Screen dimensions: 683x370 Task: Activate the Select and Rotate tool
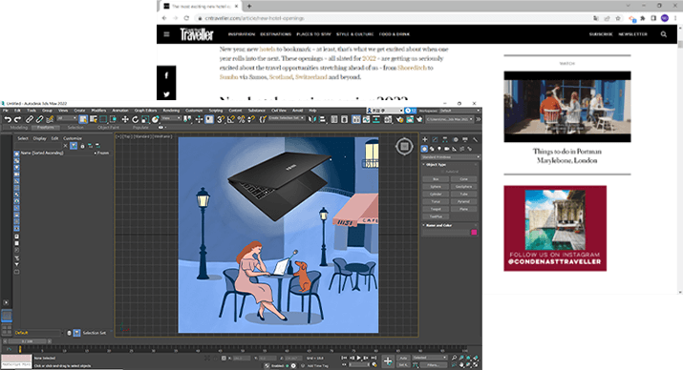click(x=135, y=119)
